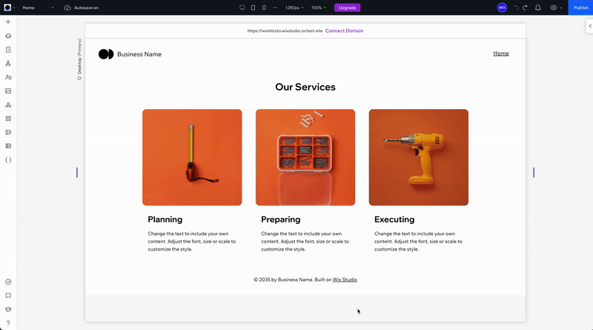Viewport: 593px width, 330px height.
Task: Click the Redo arrow
Action: (525, 7)
